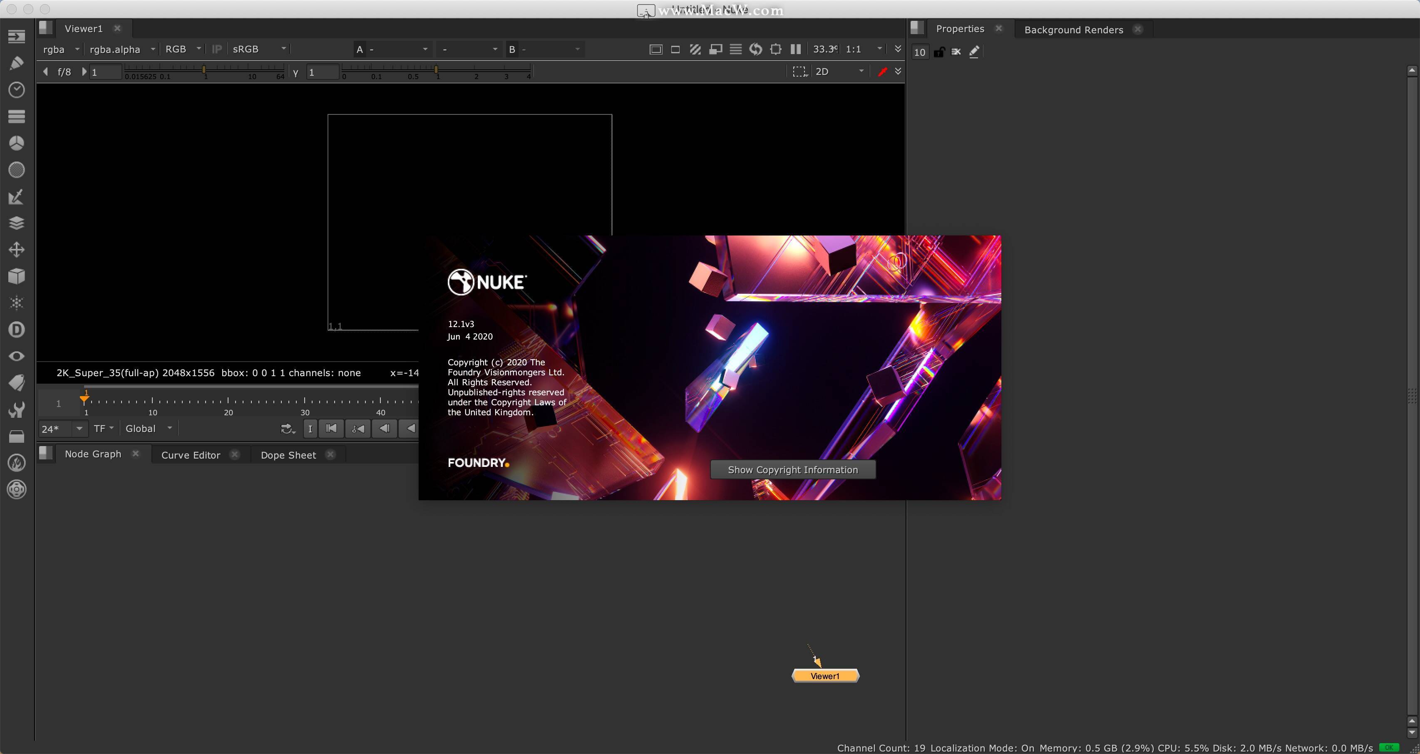Open the viewer channels rgba dropdown
The image size is (1420, 754).
[x=61, y=49]
